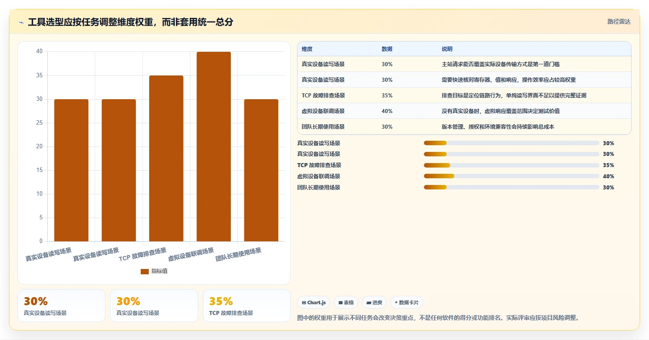Click the 虚拟设备联调场景 bar in chart
Screen dimensions: 649x340
click(214, 147)
